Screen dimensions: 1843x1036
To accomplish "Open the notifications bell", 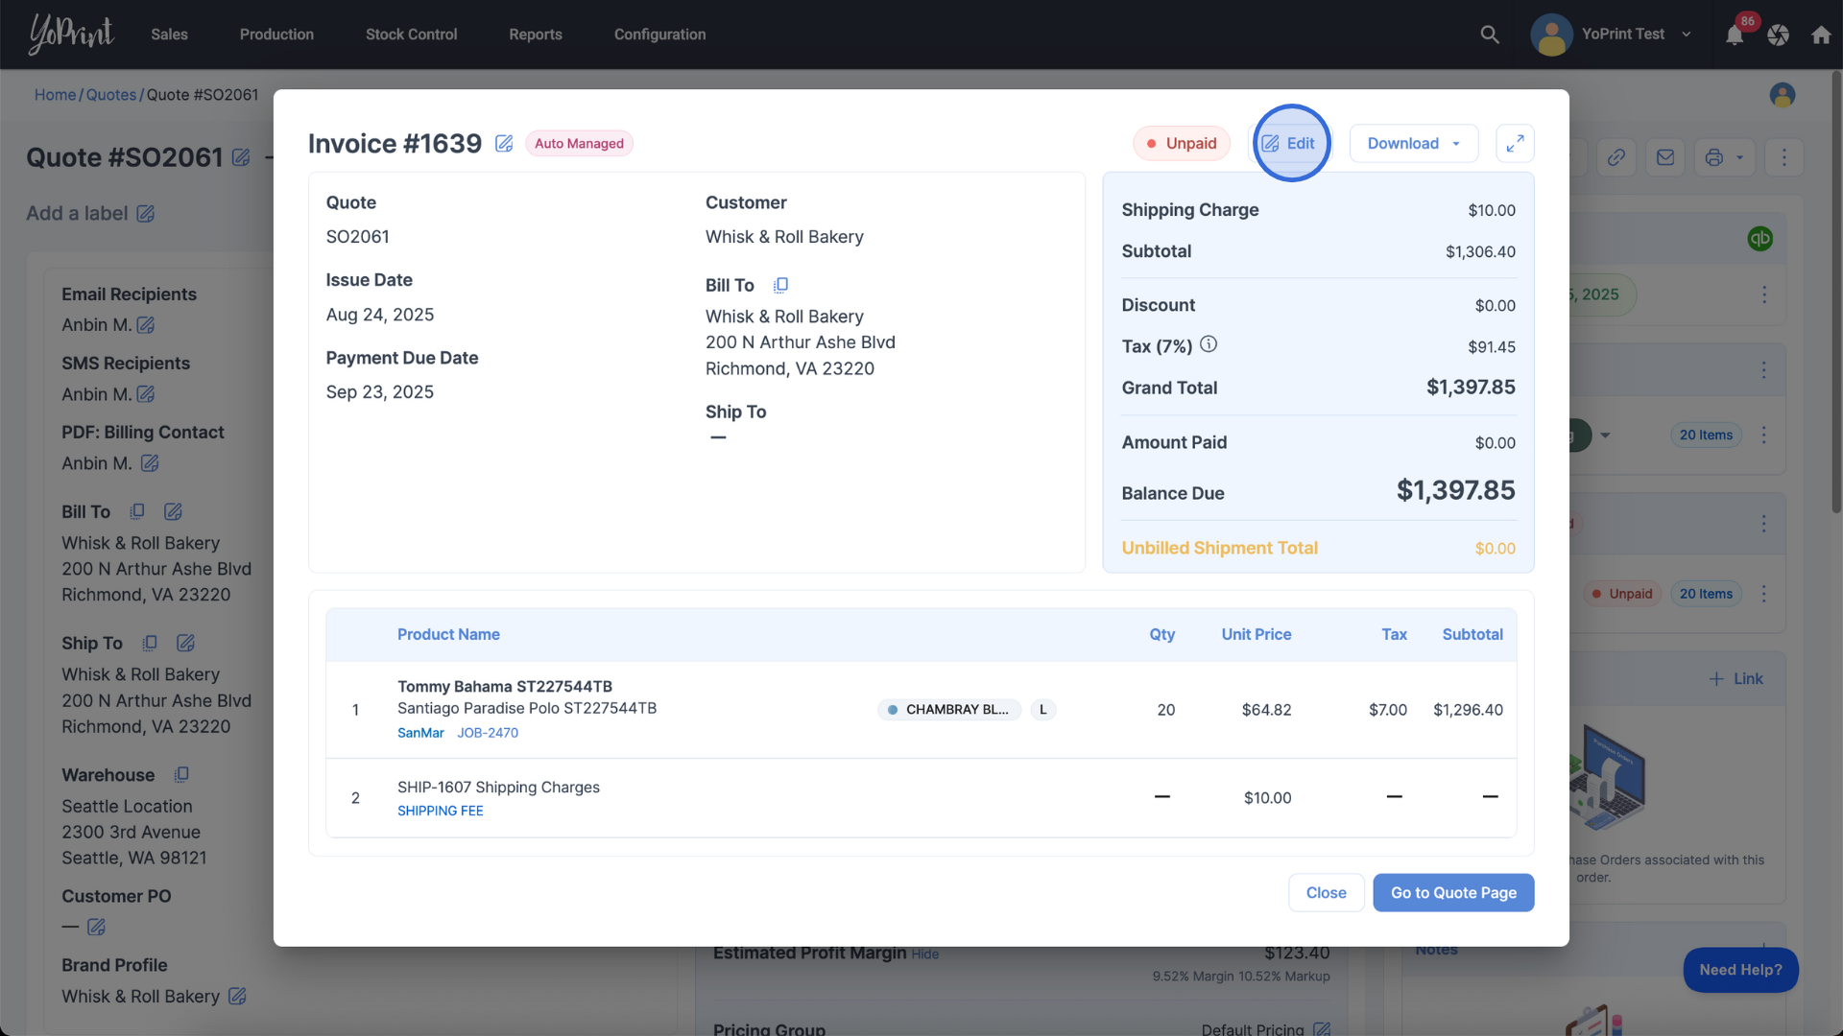I will tap(1734, 35).
